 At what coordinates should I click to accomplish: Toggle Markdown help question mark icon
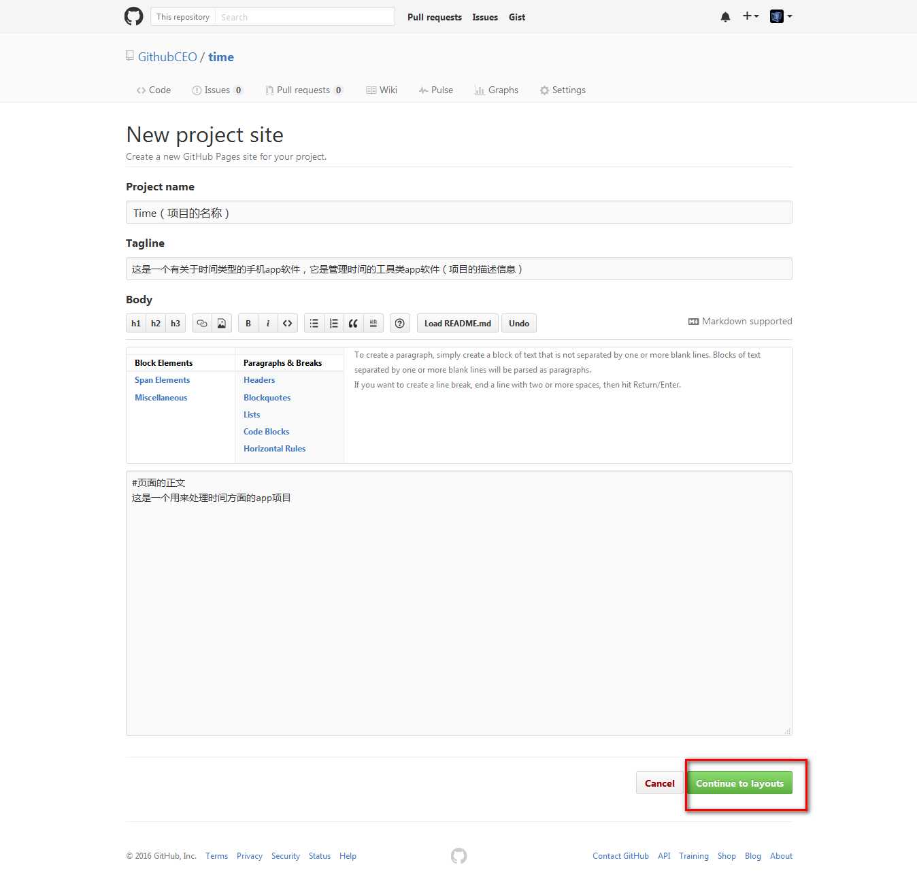400,323
